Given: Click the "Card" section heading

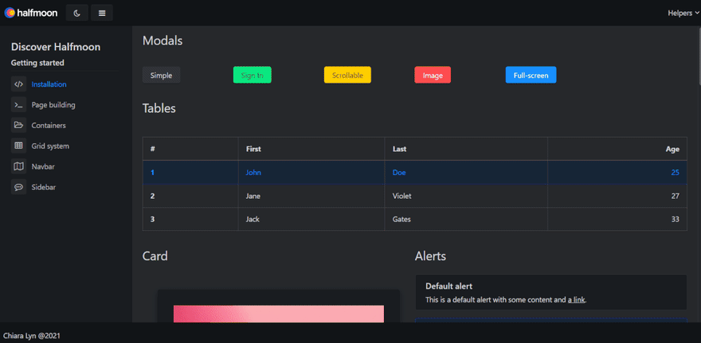Looking at the screenshot, I should point(155,256).
